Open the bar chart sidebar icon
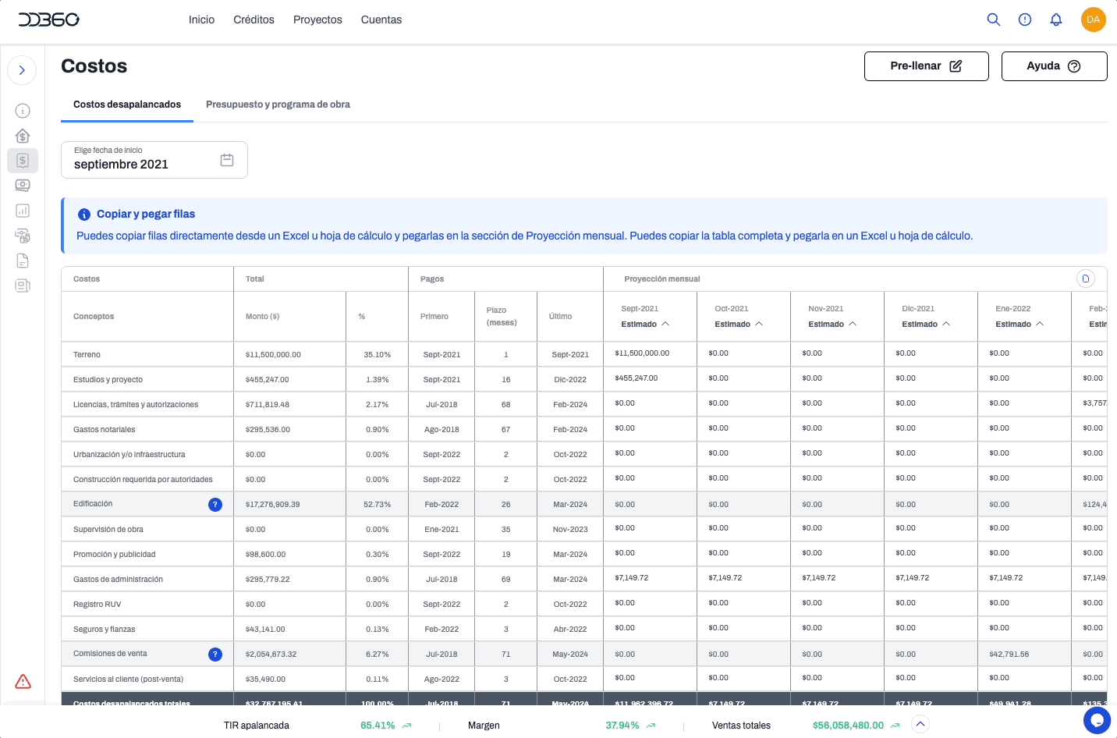 coord(23,211)
